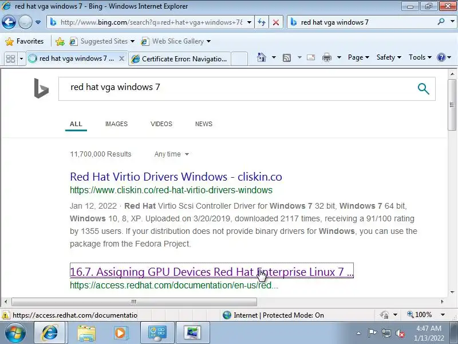Stop loading with the red X button
Image resolution: width=458 pixels, height=344 pixels.
pyautogui.click(x=275, y=22)
